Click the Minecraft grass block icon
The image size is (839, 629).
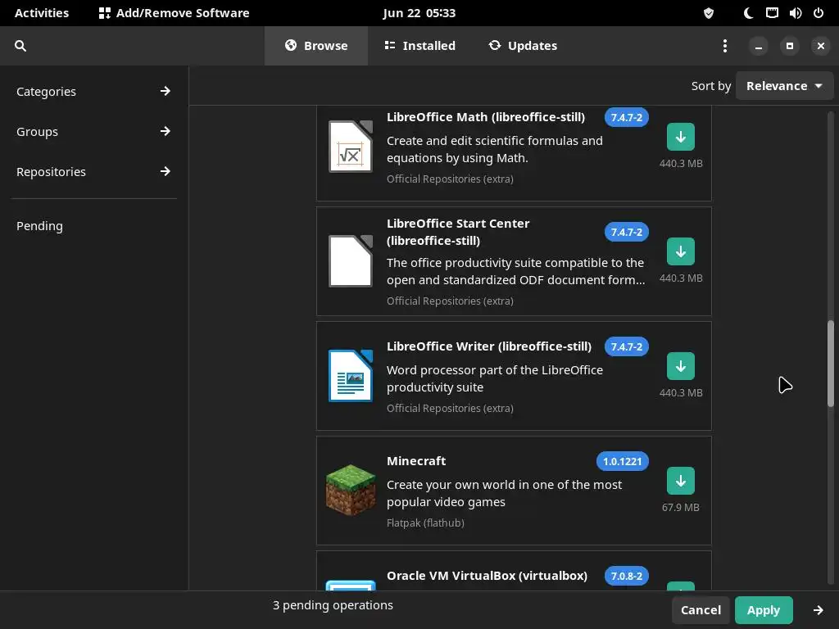(351, 490)
